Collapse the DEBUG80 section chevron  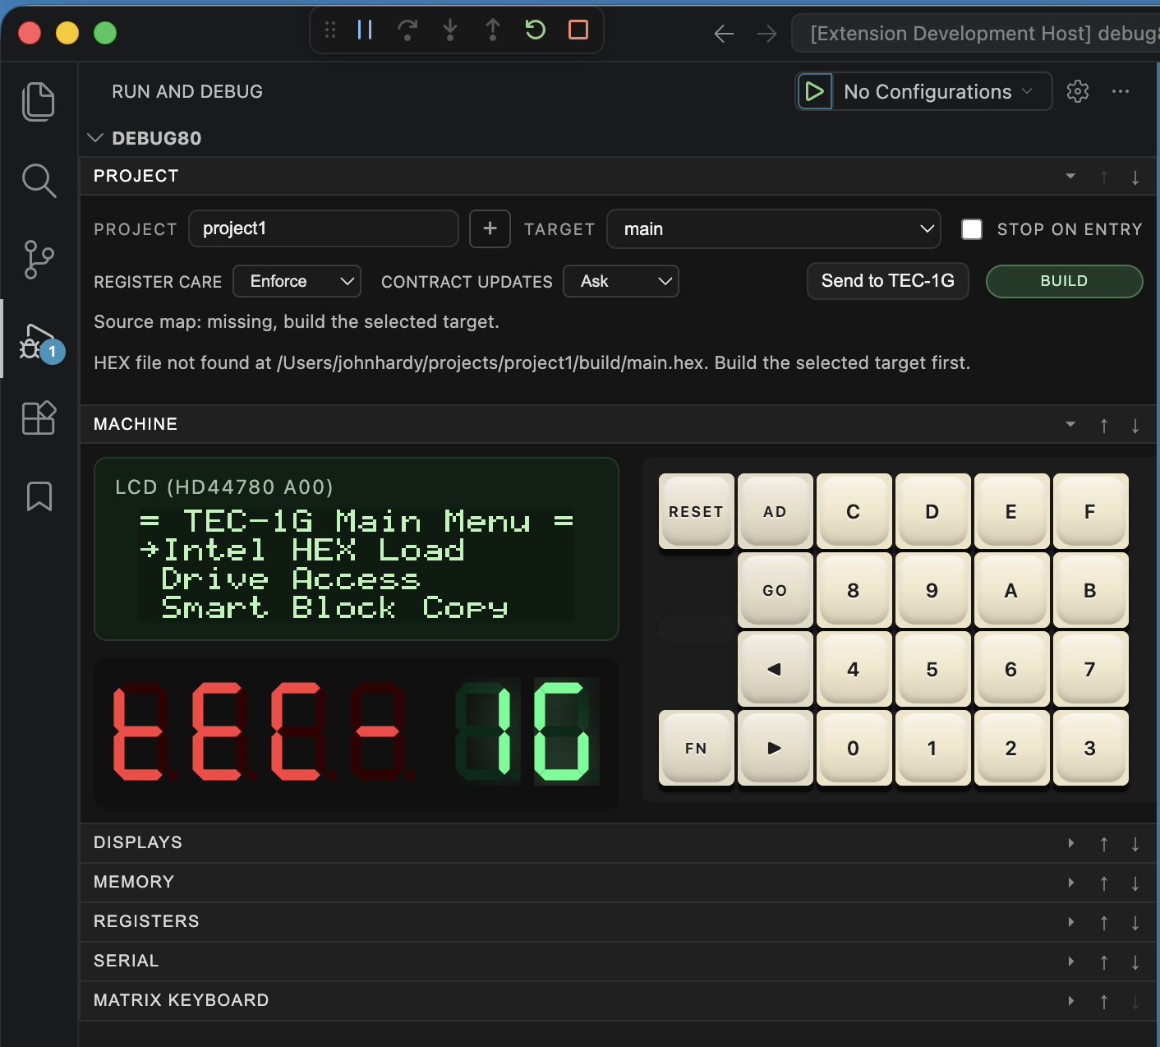click(x=95, y=138)
